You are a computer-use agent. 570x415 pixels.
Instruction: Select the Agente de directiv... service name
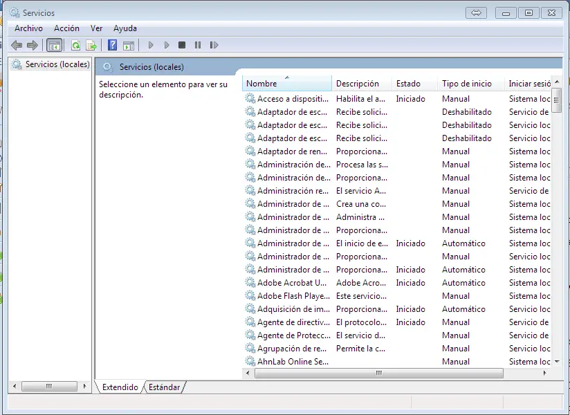(x=294, y=322)
